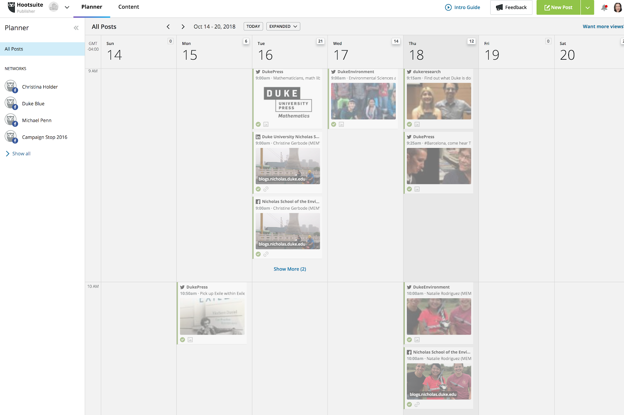Open the New Post dropdown arrow
Screen dimensions: 624x415
tap(587, 7)
